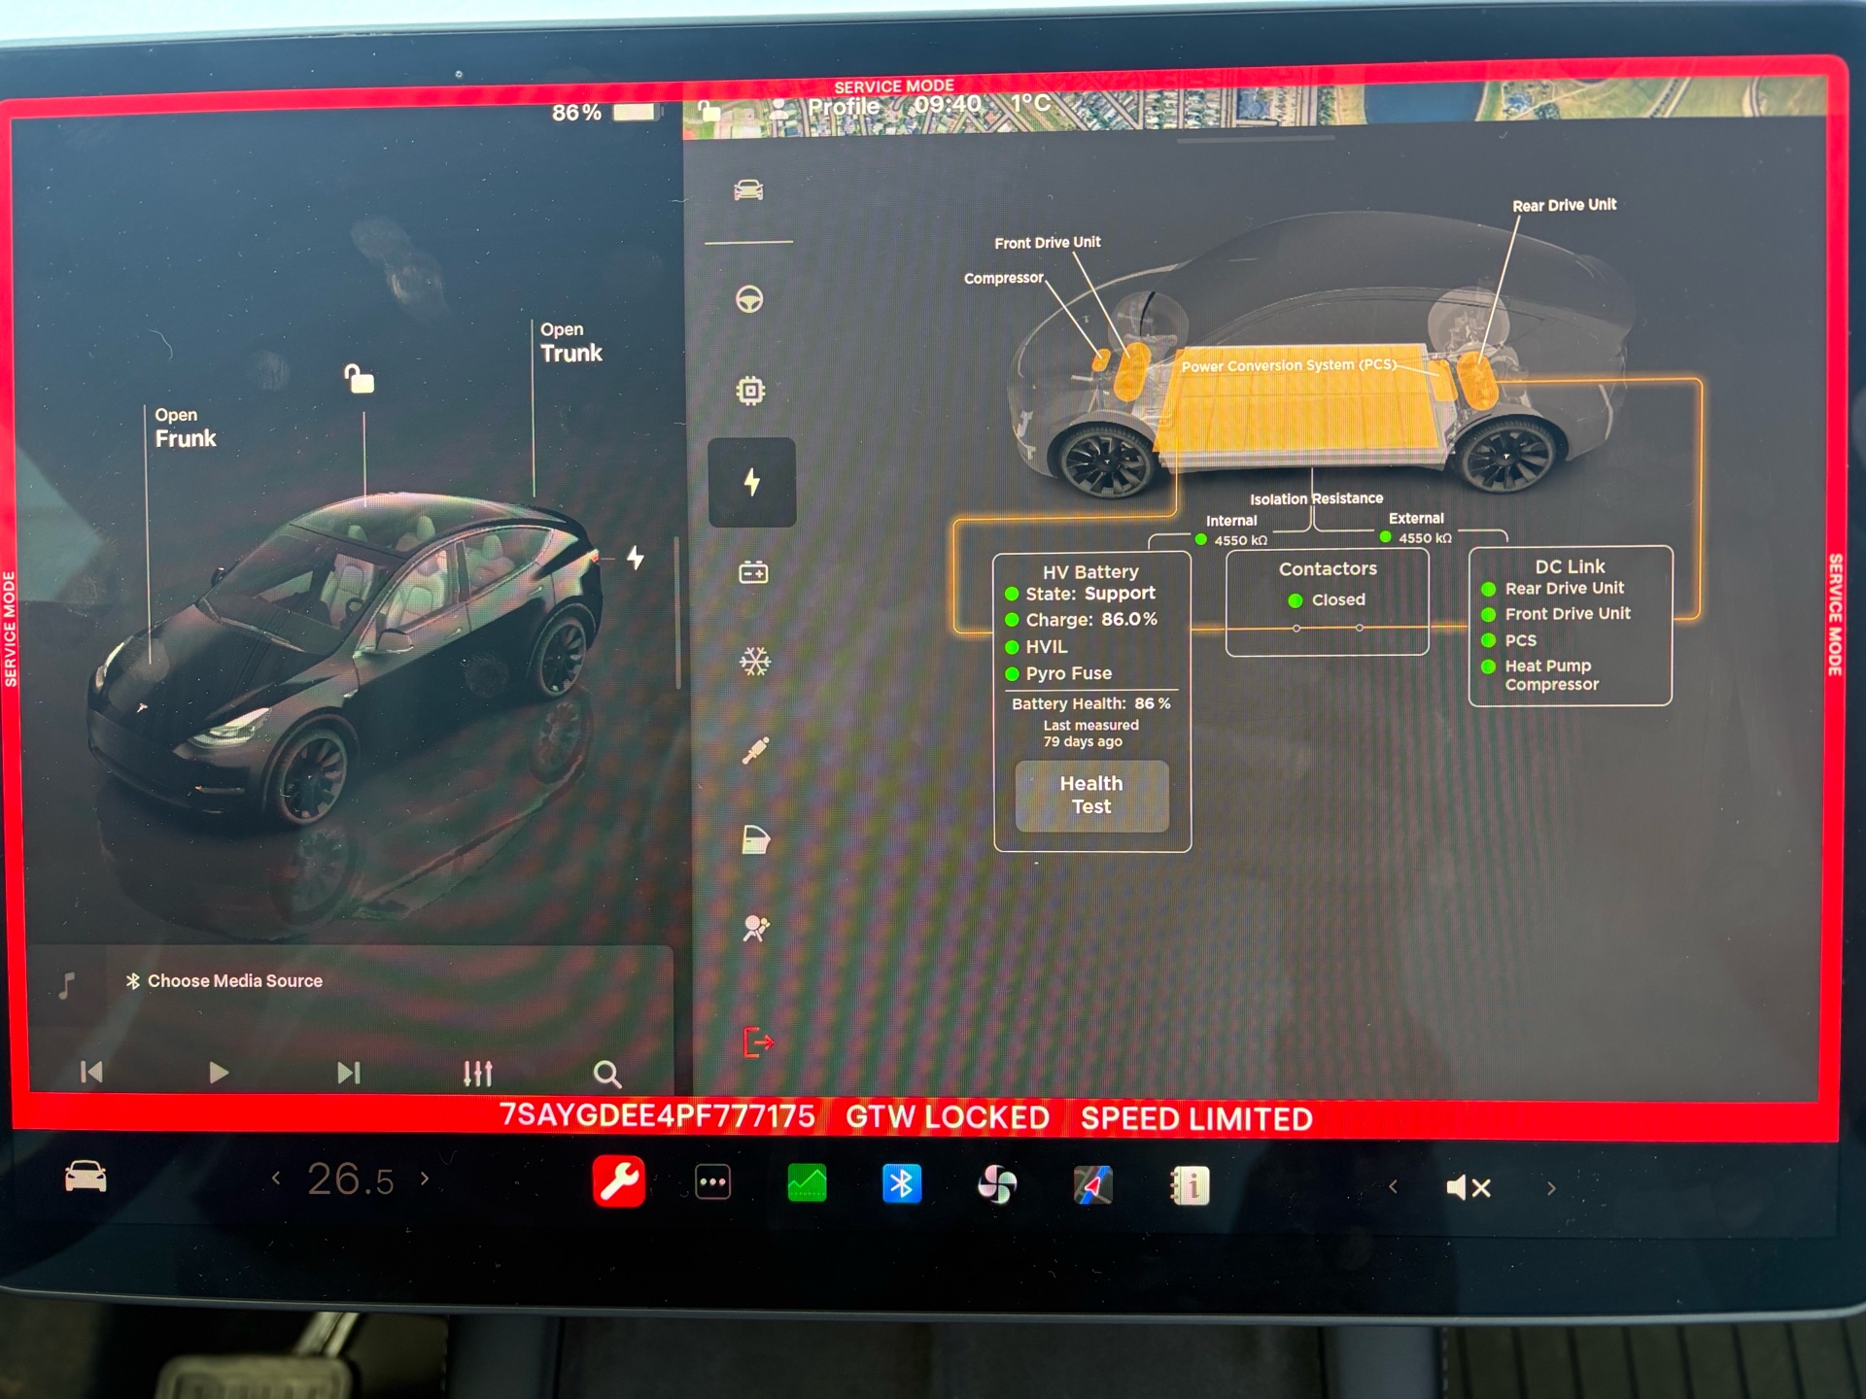
Task: Toggle the door lock icon above the car
Action: (359, 379)
